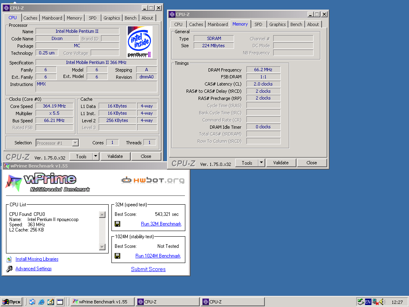Run the 1024M Benchmark
Screen dimensions: 409x307
coord(158,256)
